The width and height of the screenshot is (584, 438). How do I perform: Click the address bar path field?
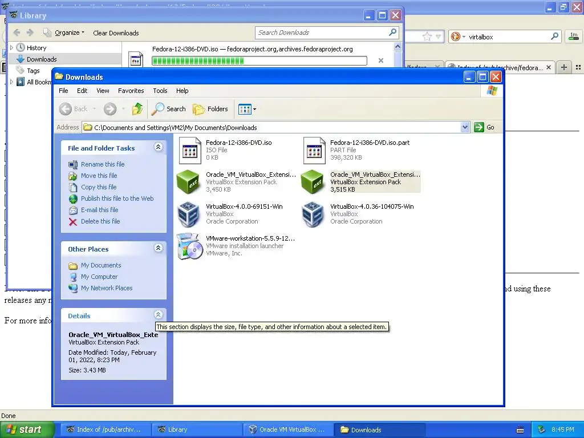point(271,127)
